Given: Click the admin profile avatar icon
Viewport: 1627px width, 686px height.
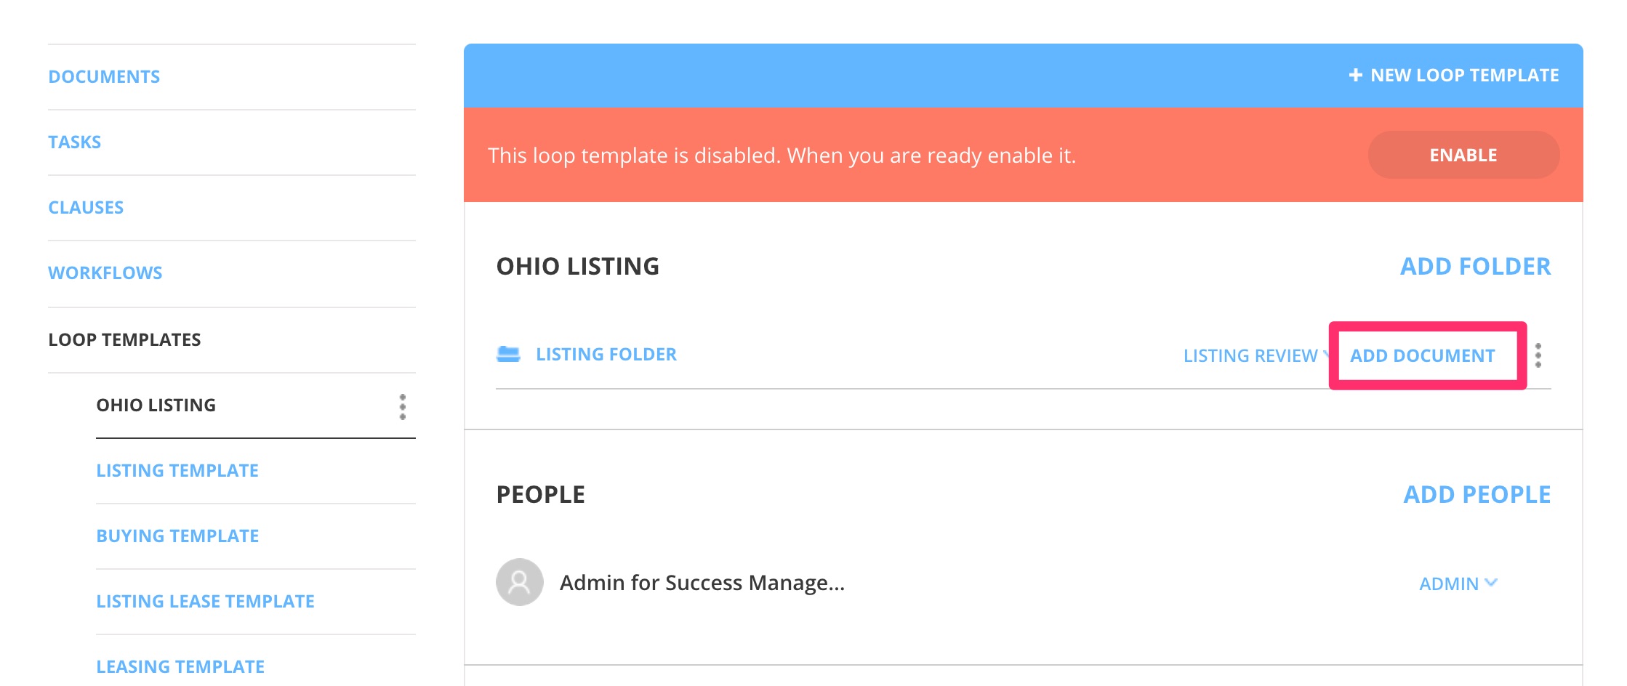Looking at the screenshot, I should coord(518,582).
